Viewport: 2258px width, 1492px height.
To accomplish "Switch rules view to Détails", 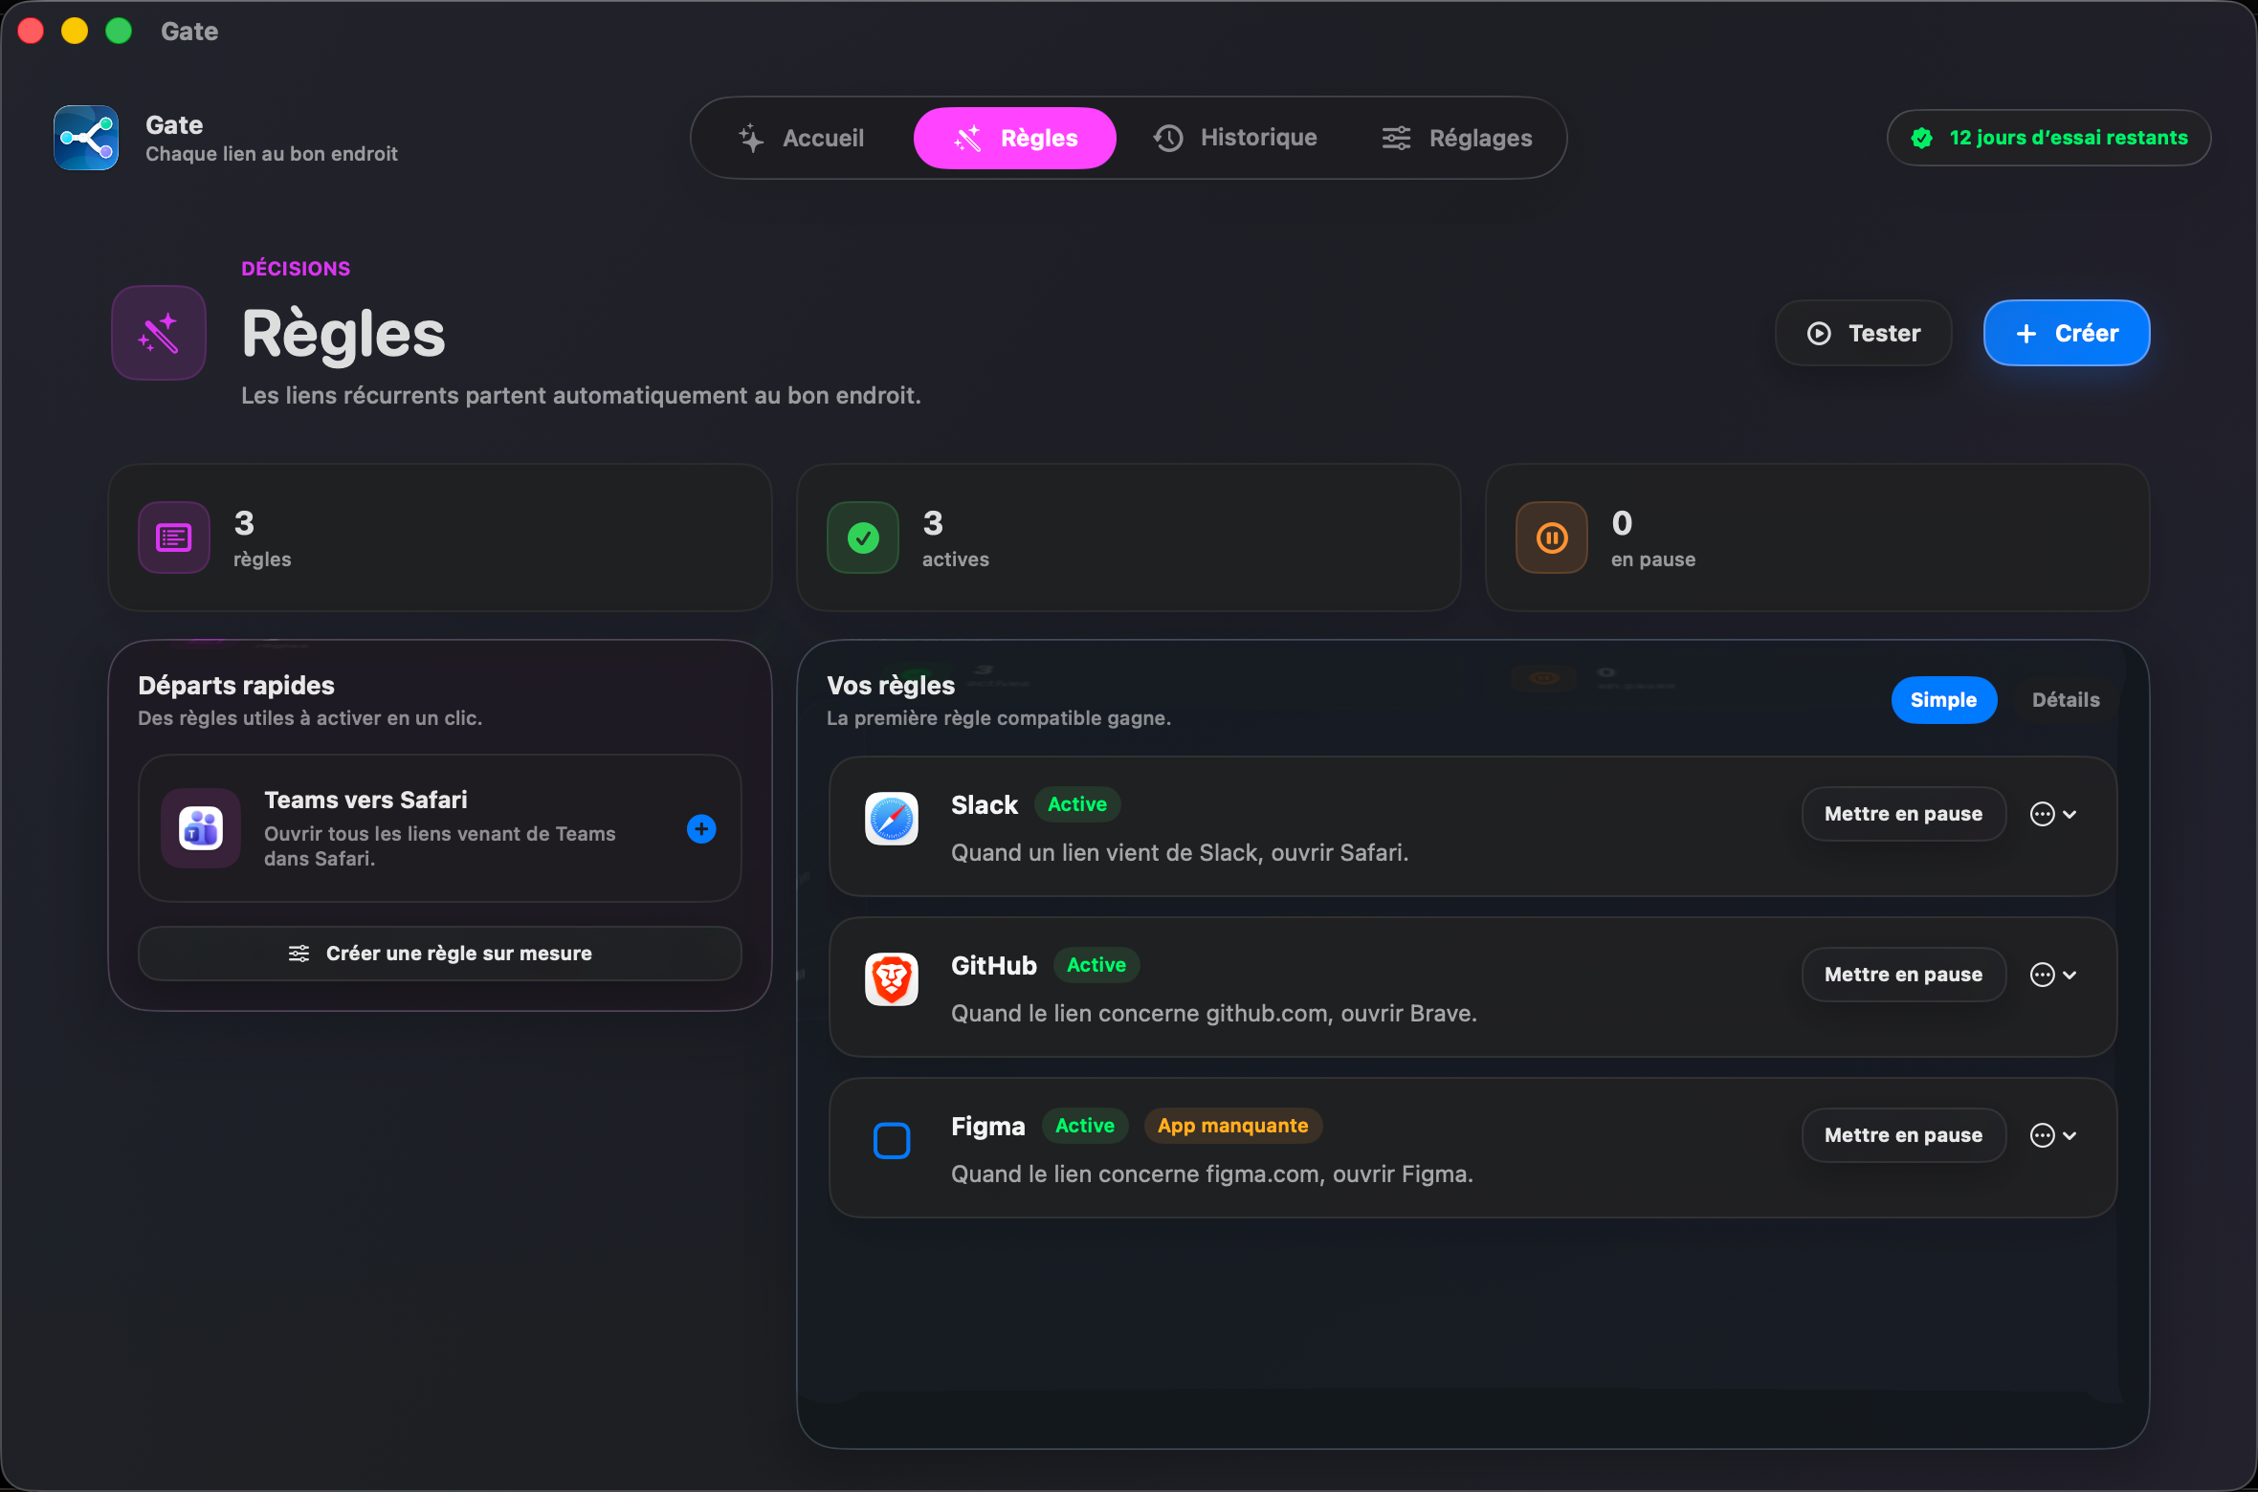I will (x=2066, y=700).
